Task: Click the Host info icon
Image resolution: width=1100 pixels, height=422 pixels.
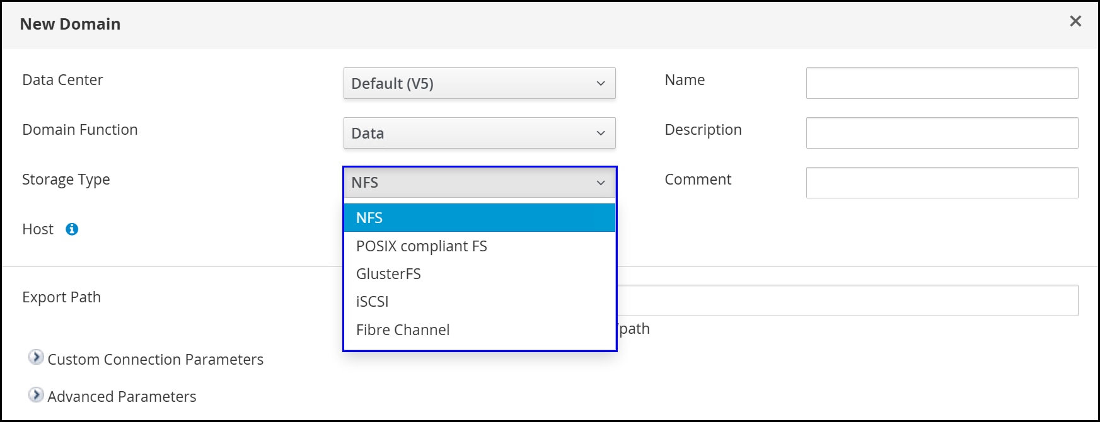Action: [72, 229]
